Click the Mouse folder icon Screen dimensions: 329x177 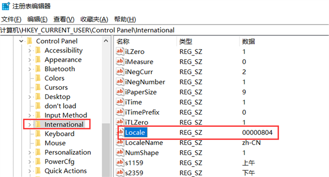pyautogui.click(x=38, y=143)
